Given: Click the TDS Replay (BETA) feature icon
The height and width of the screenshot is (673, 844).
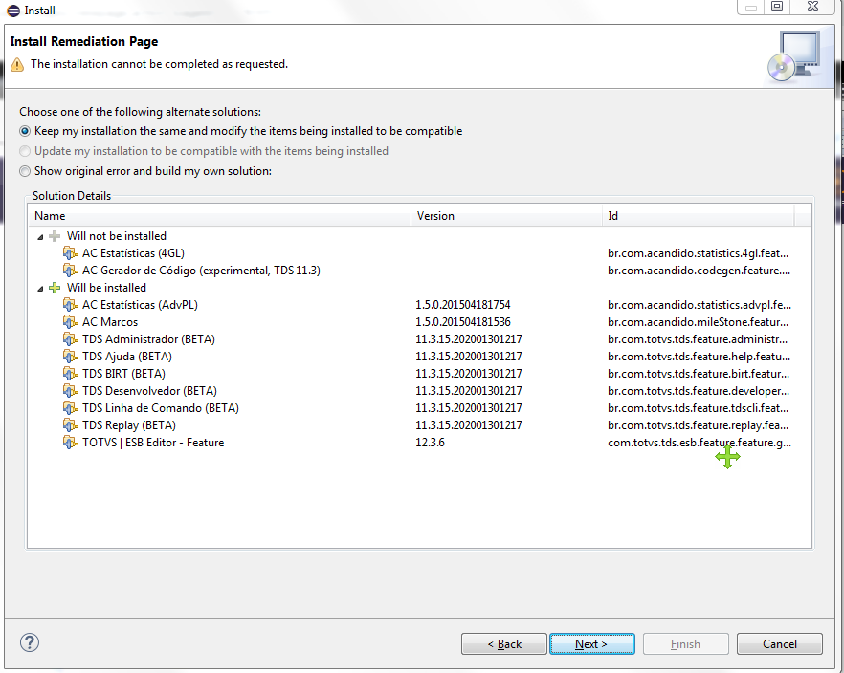Looking at the screenshot, I should click(x=70, y=424).
